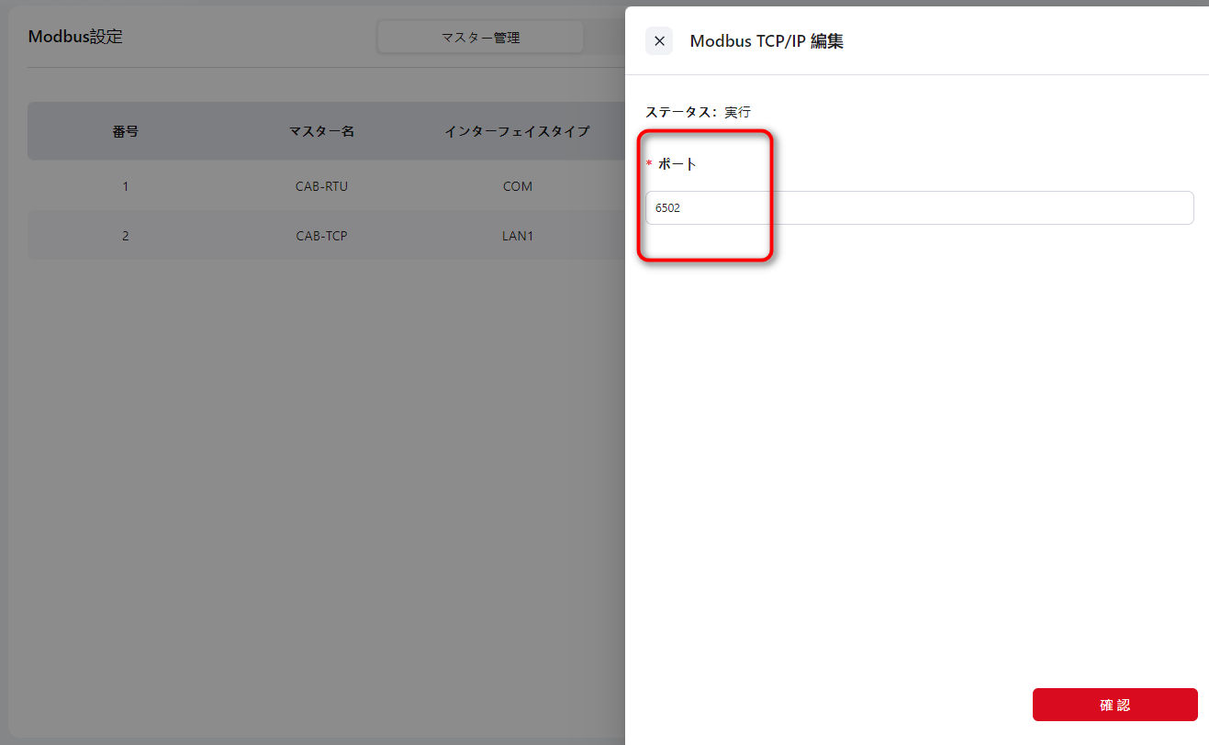Switch to the マスター管理 tab
The image size is (1209, 745).
[480, 38]
